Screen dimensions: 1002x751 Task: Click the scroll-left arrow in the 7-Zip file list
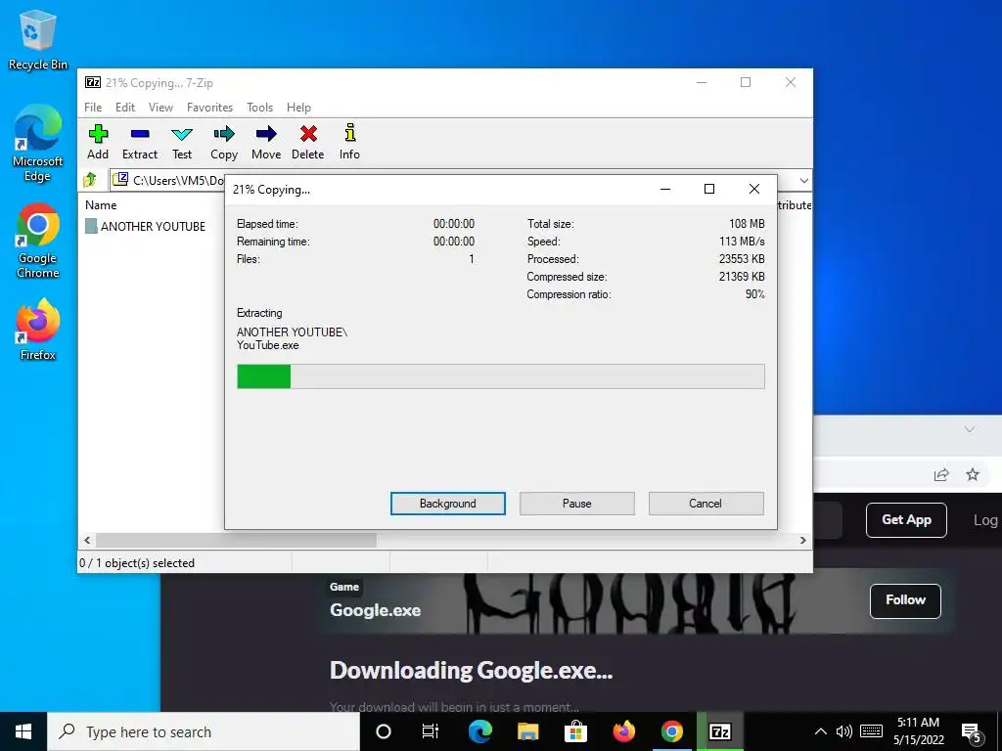tap(87, 540)
